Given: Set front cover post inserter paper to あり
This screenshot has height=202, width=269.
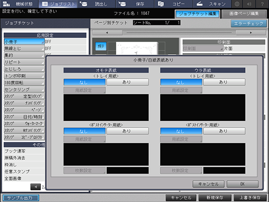Looking at the screenshot, I should (127, 131).
